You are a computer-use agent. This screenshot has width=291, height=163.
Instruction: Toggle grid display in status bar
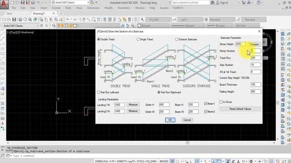coord(172,161)
